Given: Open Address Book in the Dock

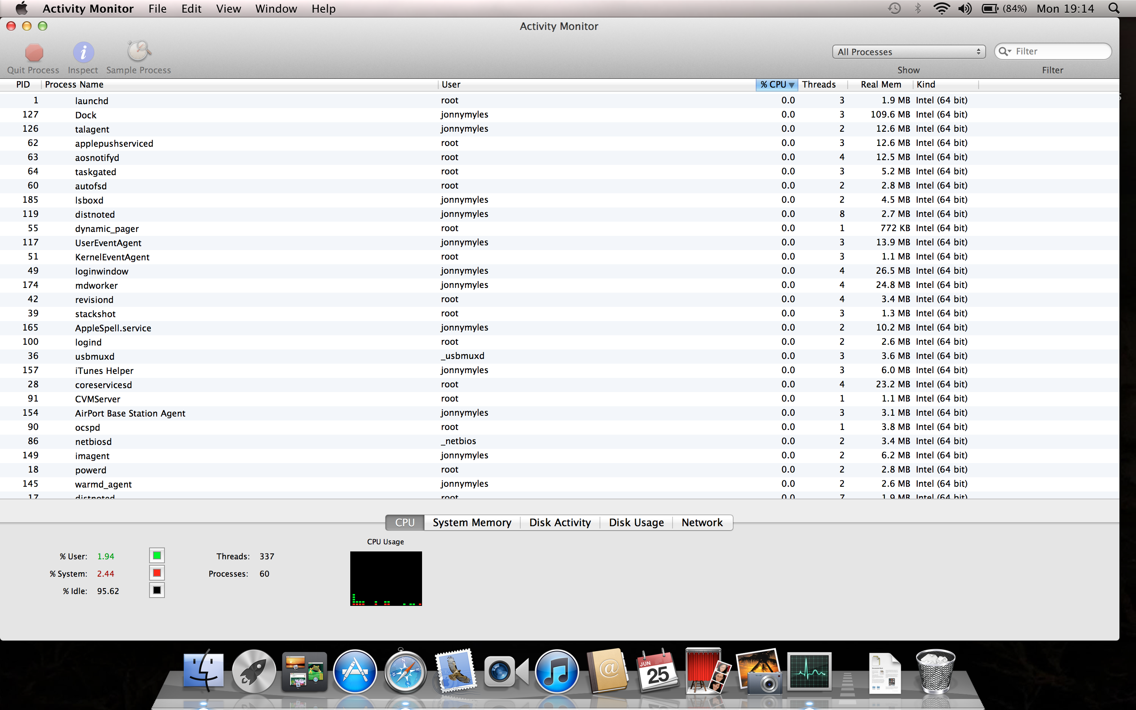Looking at the screenshot, I should 607,671.
